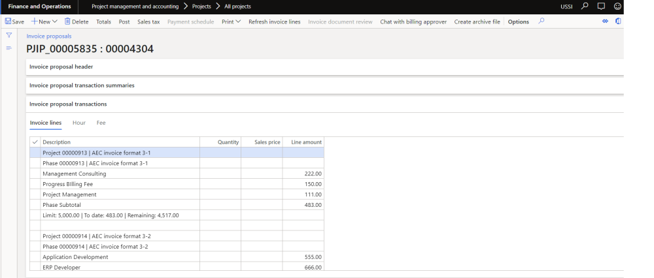Click Payment schedule

point(190,22)
